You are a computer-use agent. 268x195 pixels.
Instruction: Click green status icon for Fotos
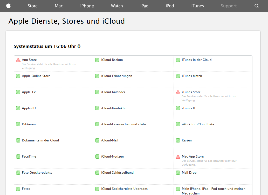[18, 189]
